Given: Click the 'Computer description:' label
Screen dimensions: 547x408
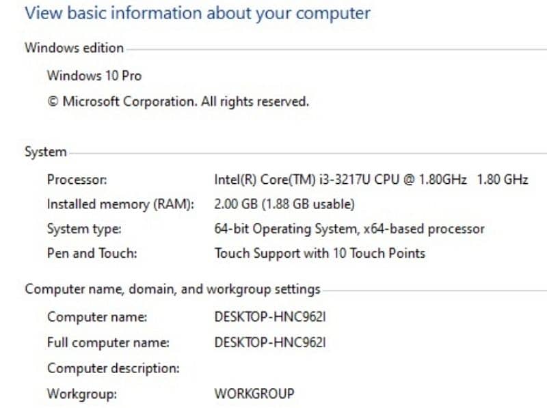Looking at the screenshot, I should click(x=113, y=368).
